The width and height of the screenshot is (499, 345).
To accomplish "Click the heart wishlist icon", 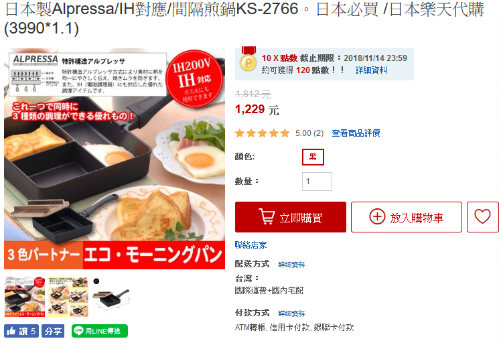I will pyautogui.click(x=482, y=217).
